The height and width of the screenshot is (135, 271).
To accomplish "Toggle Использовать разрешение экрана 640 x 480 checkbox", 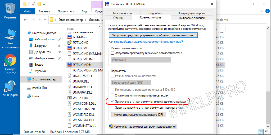I will [x=112, y=90].
